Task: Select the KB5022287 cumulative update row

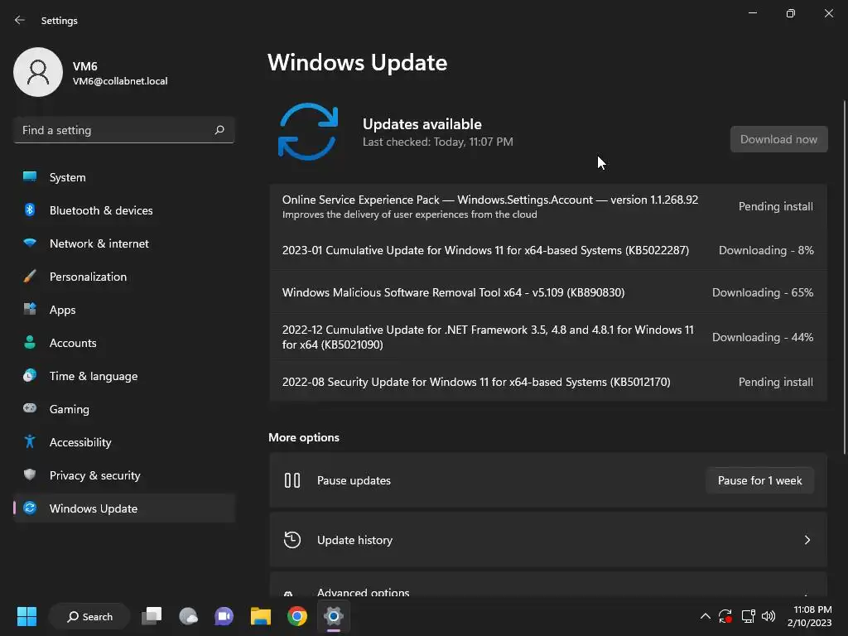Action: coord(548,250)
